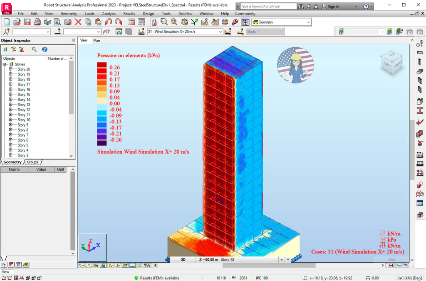The width and height of the screenshot is (426, 281).
Task: Click the Search icon in Object Inspector
Action: pos(34,49)
